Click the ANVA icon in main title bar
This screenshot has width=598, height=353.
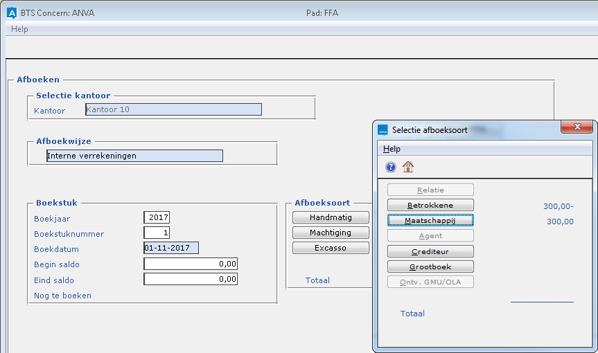click(x=11, y=12)
